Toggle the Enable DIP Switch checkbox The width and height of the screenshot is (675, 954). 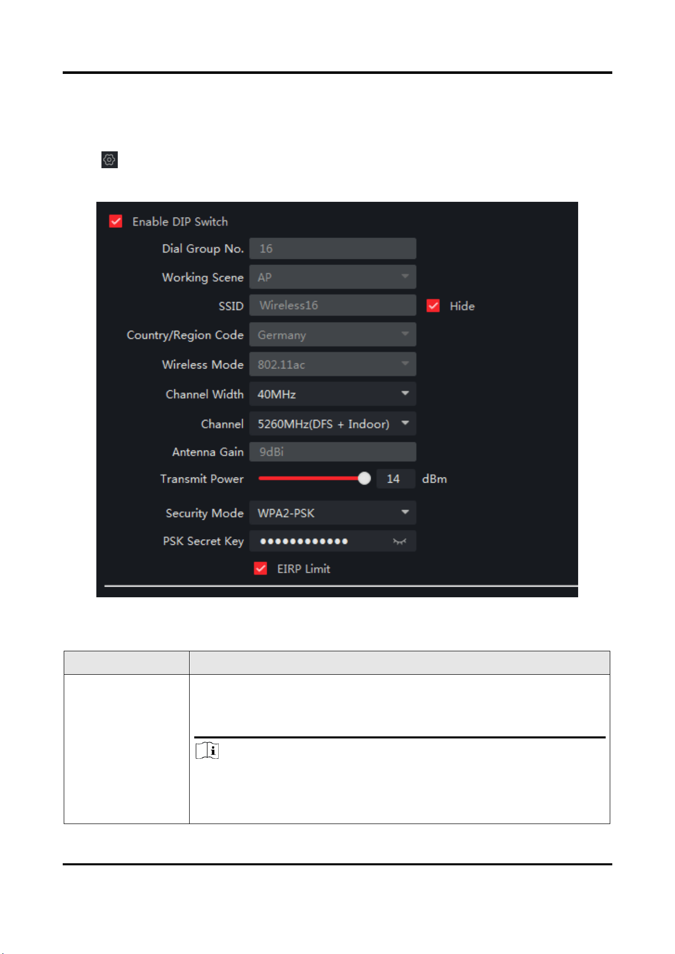click(x=116, y=221)
